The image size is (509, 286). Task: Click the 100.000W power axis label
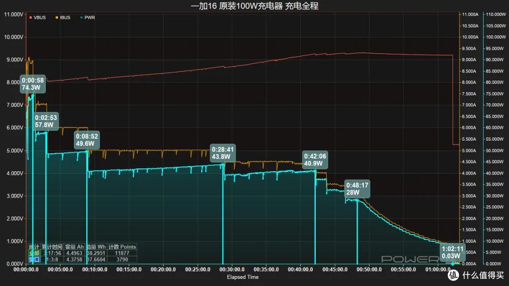[x=496, y=37]
